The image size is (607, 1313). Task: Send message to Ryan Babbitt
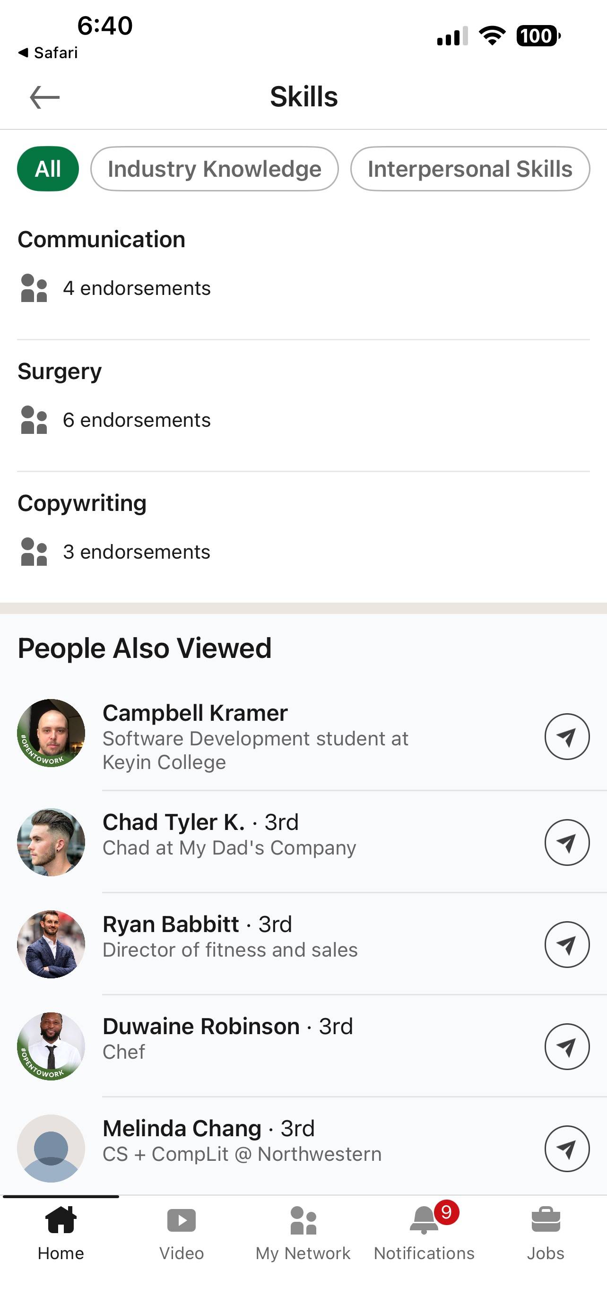(567, 944)
